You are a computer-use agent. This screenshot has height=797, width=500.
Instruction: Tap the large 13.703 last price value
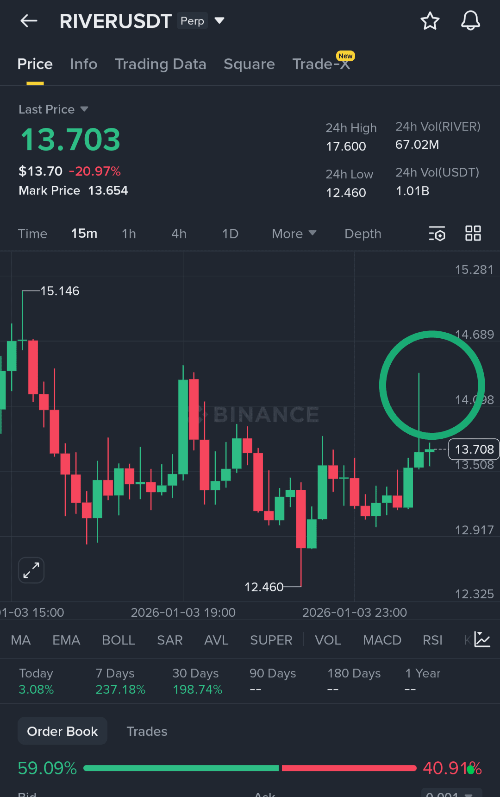click(70, 139)
